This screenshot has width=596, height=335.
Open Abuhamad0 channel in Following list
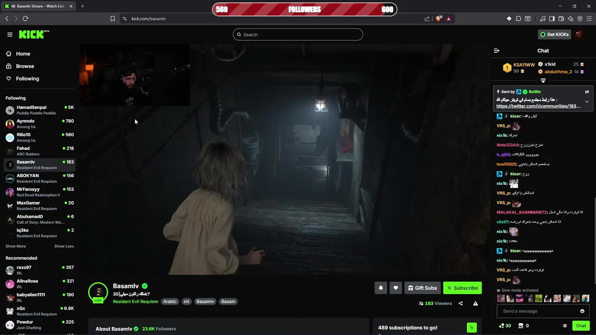[40, 219]
